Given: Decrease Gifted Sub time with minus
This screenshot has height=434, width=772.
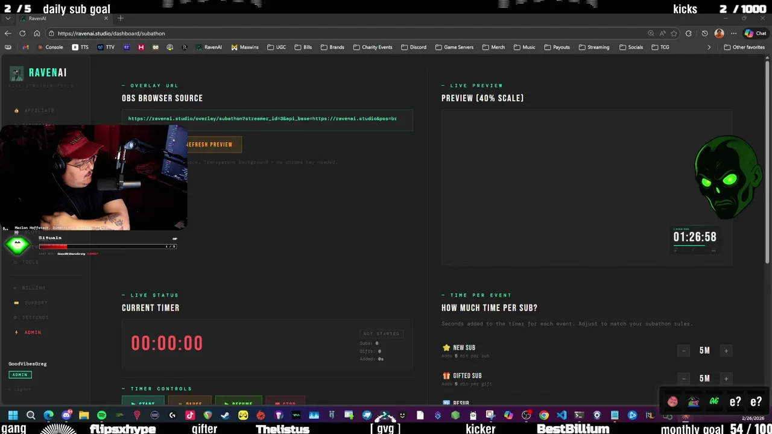Looking at the screenshot, I should [x=683, y=379].
